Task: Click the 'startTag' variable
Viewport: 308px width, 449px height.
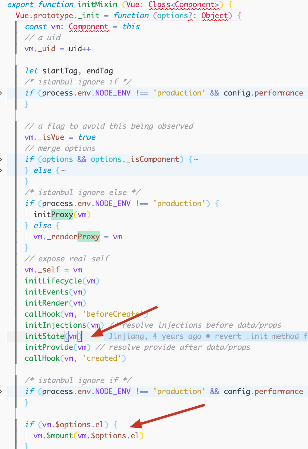Action: pos(60,71)
